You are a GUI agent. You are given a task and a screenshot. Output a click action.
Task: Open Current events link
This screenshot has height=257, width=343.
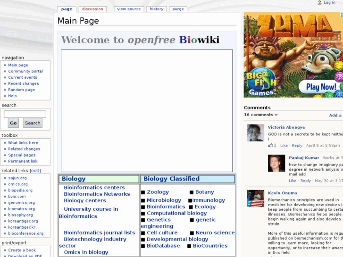tap(23, 77)
